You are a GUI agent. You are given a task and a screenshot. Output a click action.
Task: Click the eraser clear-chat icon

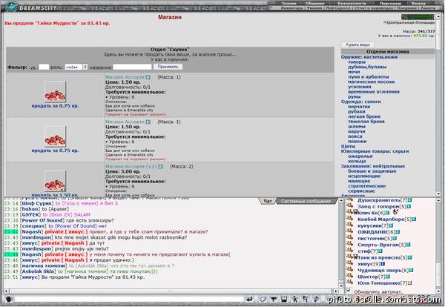pos(263,299)
